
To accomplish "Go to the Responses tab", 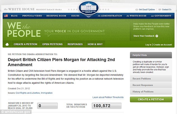I will [x=75, y=44].
